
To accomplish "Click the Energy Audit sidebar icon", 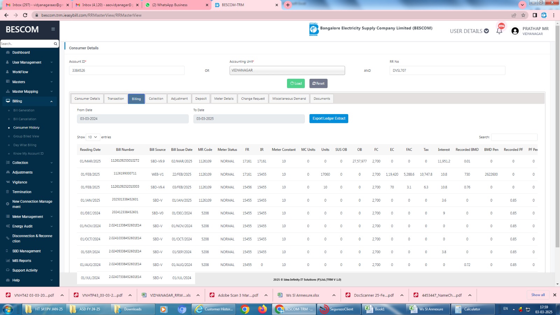I will [x=8, y=226].
